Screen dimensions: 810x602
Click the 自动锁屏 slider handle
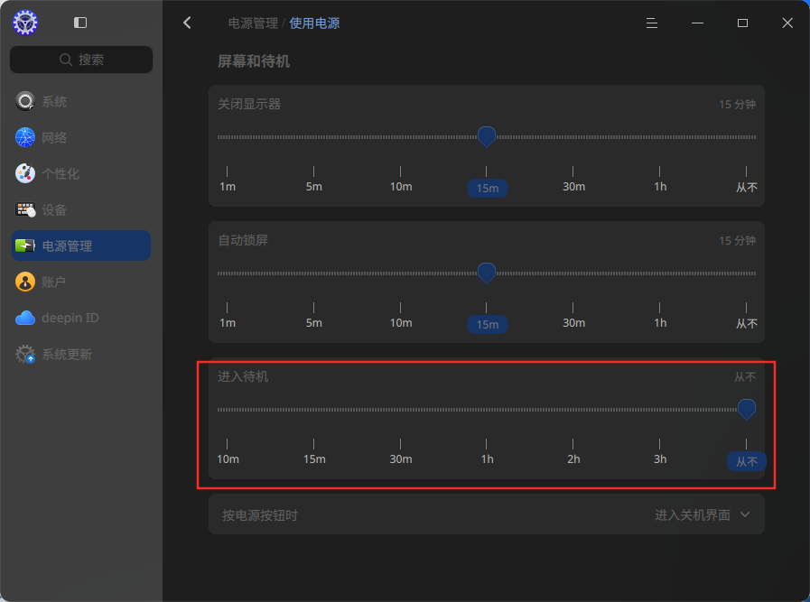[487, 273]
